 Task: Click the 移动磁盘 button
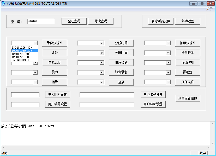188,21
